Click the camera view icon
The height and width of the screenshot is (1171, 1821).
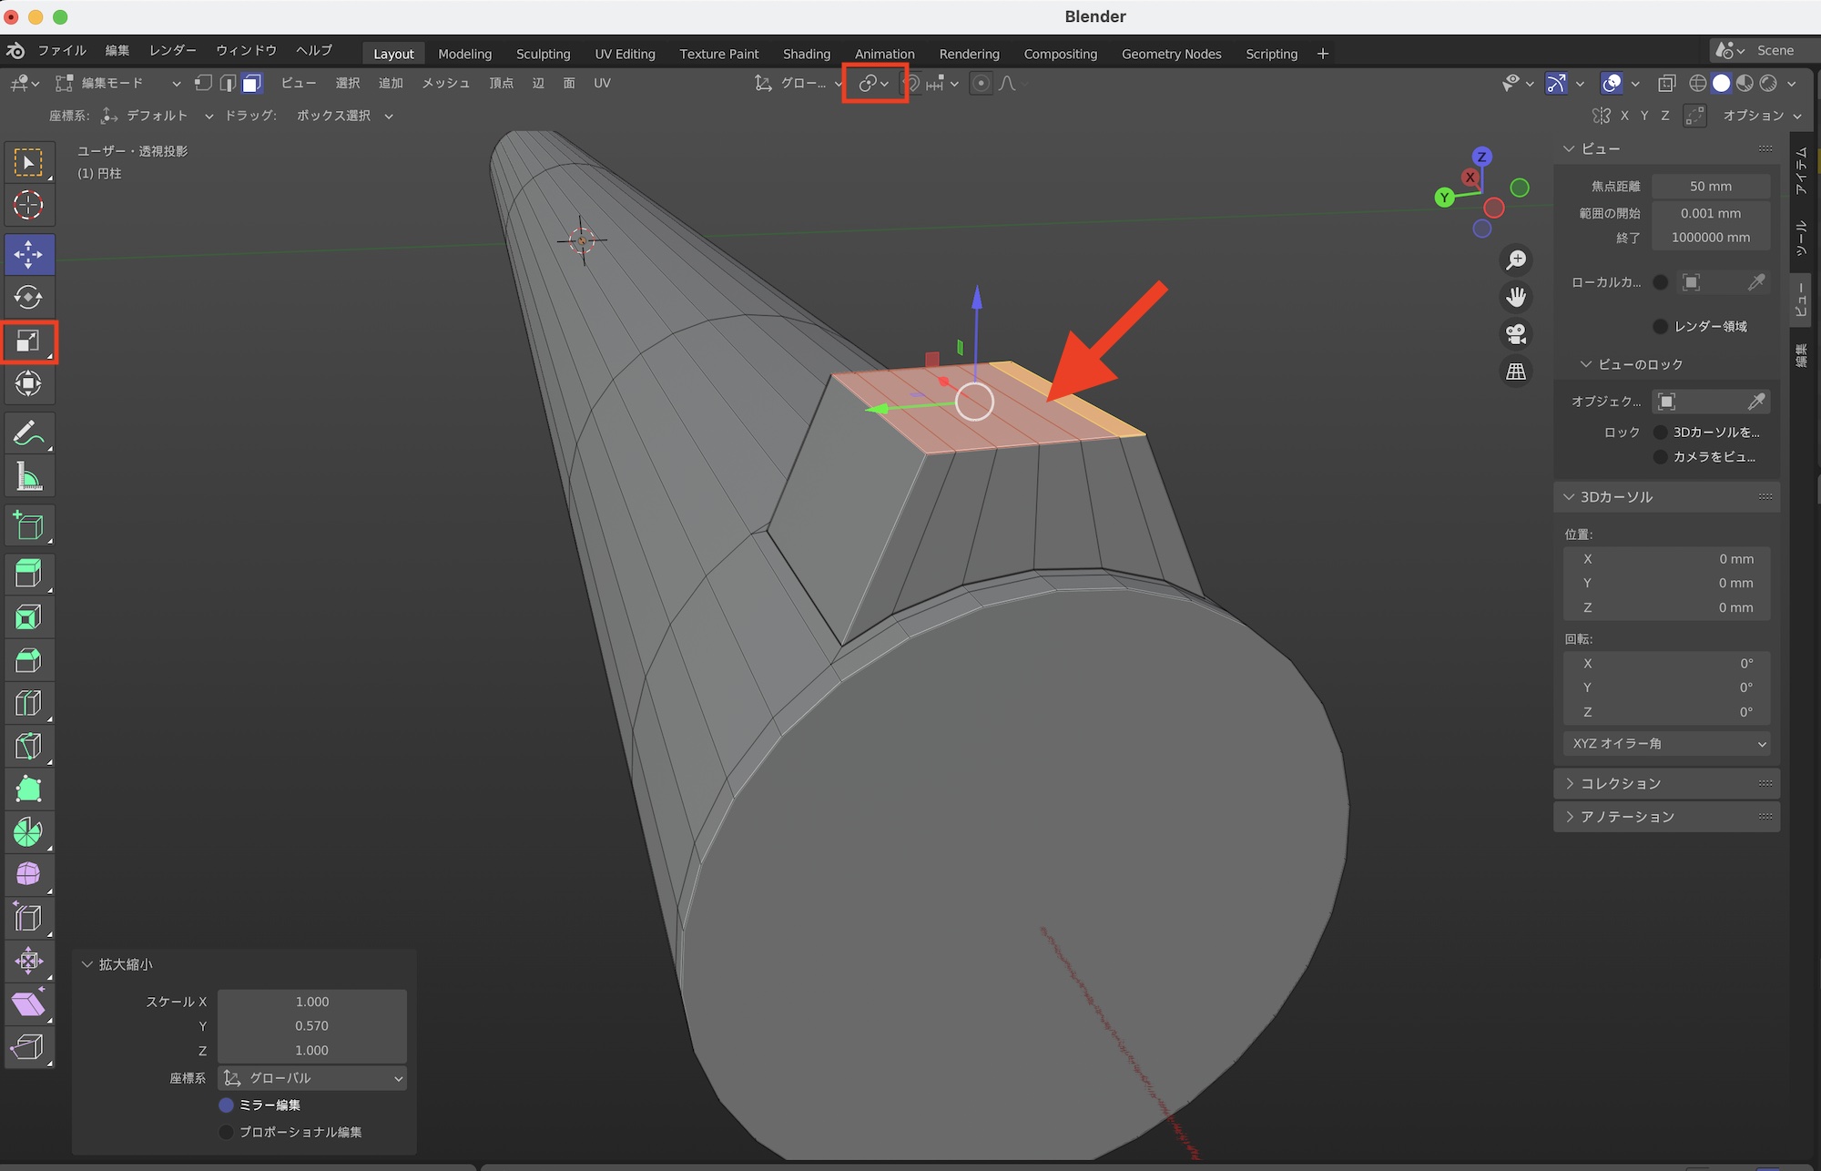pyautogui.click(x=1516, y=334)
